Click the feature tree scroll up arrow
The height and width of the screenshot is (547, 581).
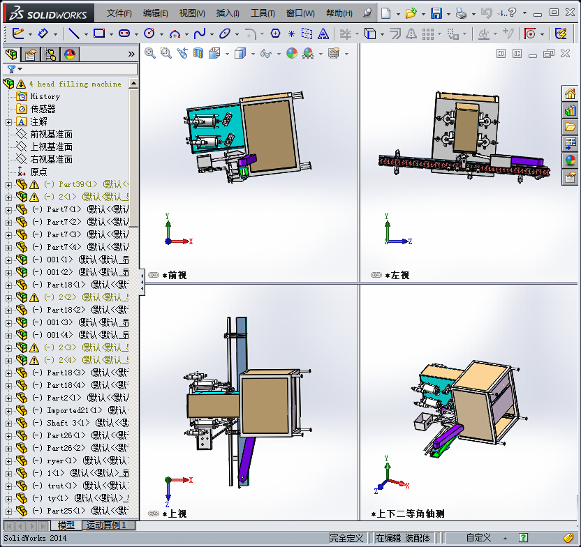[x=134, y=83]
